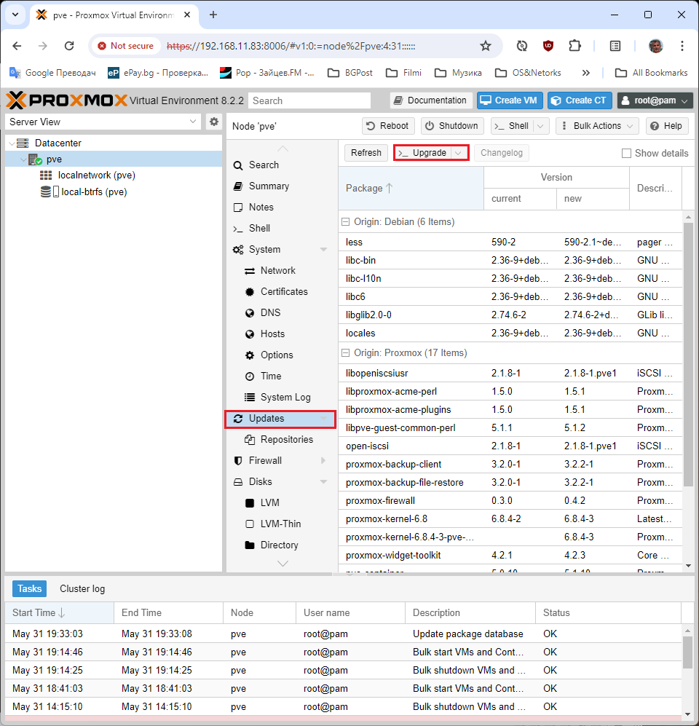
Task: Open the All Bookmarks folder
Action: tap(652, 73)
